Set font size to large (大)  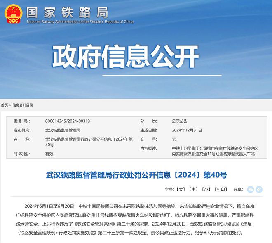181,190
